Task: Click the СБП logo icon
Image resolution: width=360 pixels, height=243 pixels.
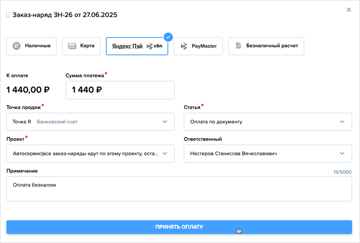Action: click(x=155, y=46)
